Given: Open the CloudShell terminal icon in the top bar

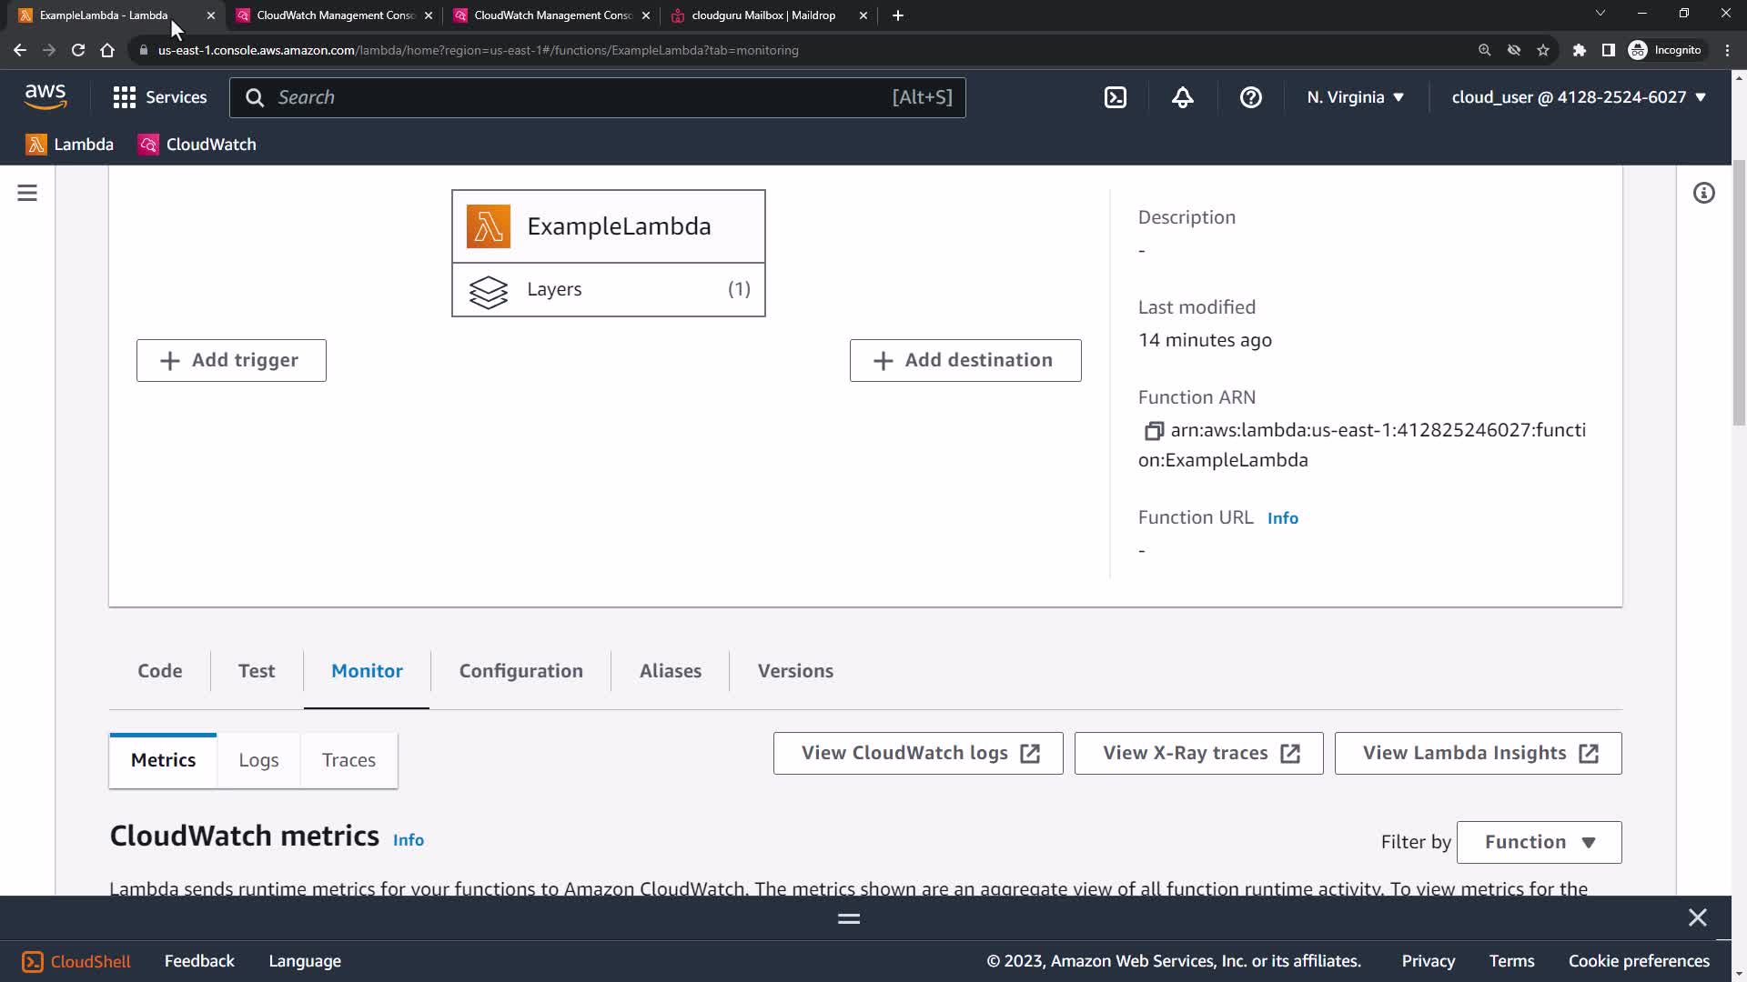Looking at the screenshot, I should coord(1116,97).
